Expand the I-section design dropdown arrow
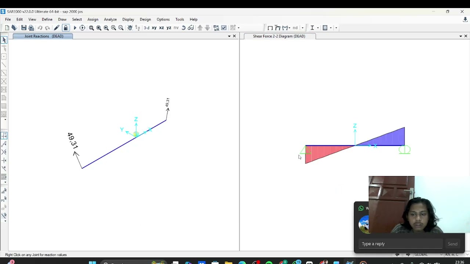The image size is (470, 264). click(318, 28)
